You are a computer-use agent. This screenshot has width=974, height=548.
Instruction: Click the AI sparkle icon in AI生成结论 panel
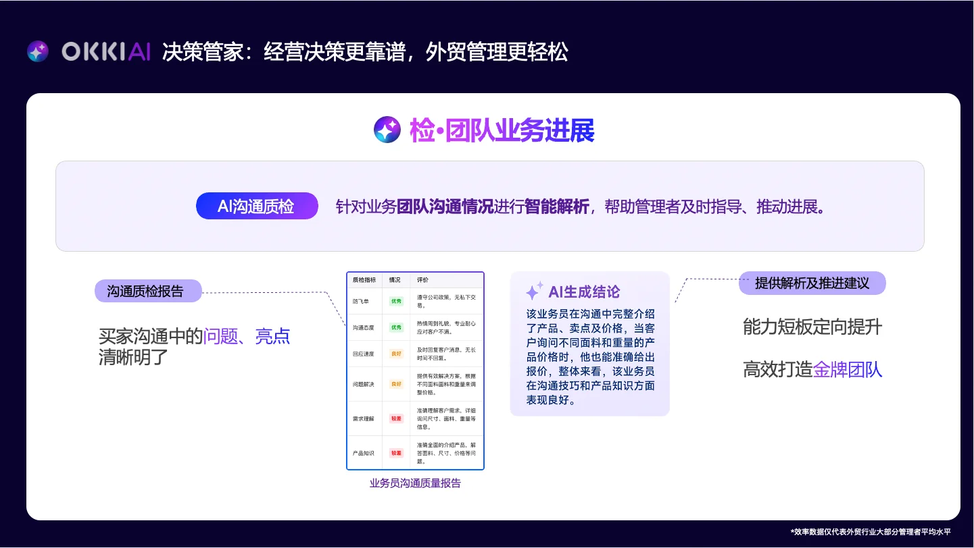pyautogui.click(x=534, y=290)
